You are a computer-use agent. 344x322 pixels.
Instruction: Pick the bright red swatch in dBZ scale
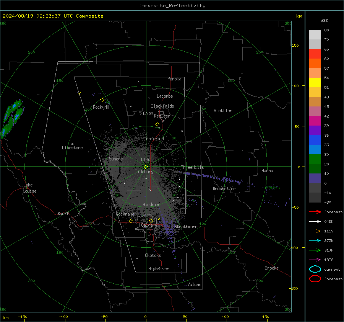[x=315, y=54]
